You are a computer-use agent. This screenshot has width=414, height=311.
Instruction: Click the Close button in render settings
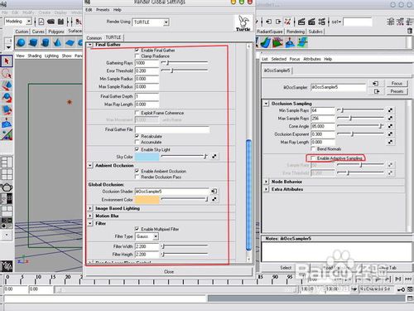tap(169, 272)
